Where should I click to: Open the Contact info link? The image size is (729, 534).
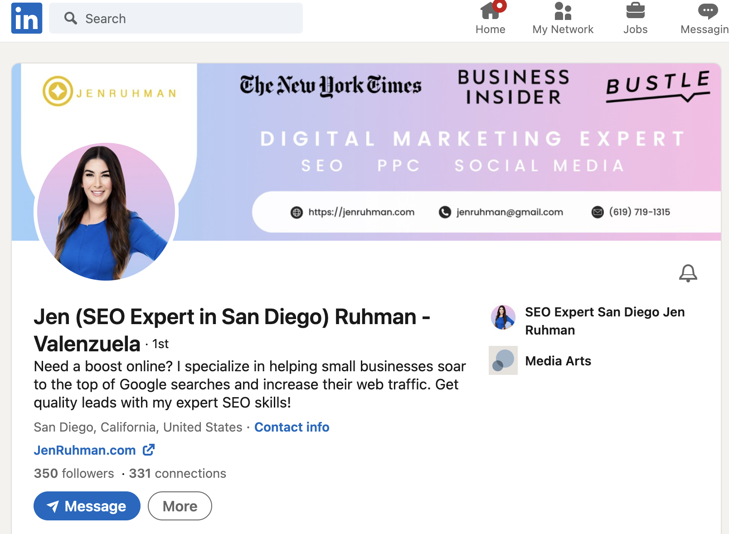point(292,427)
